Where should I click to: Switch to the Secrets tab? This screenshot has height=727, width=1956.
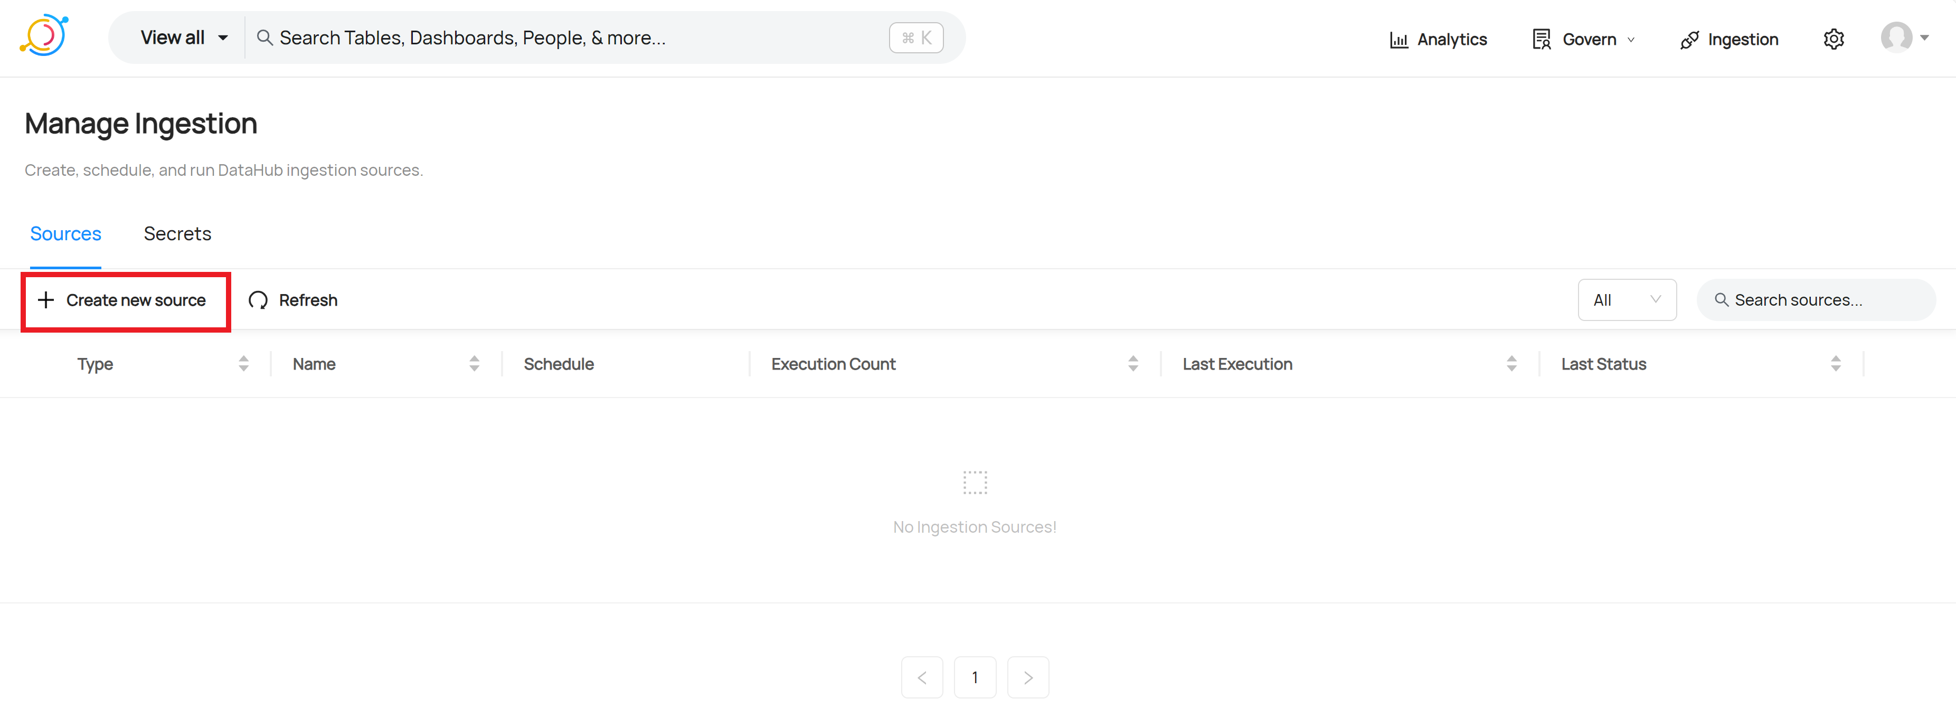click(178, 234)
